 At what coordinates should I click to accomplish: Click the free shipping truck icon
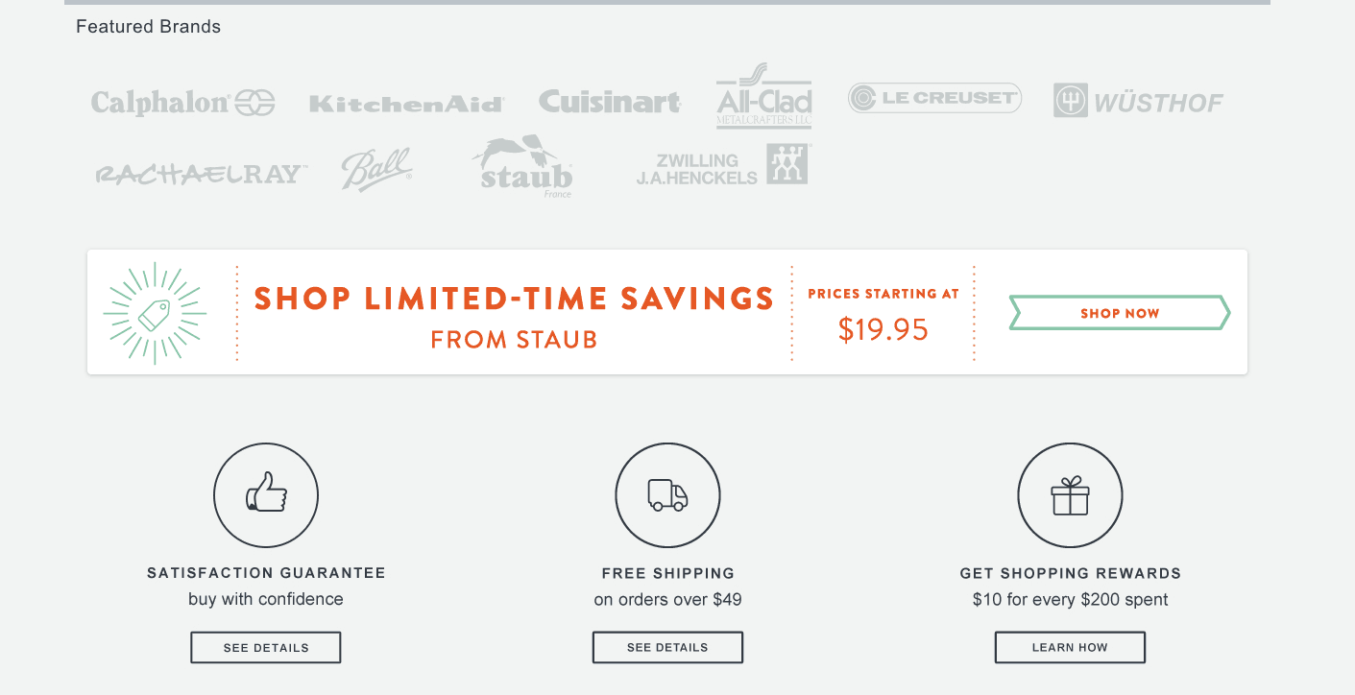pyautogui.click(x=667, y=495)
